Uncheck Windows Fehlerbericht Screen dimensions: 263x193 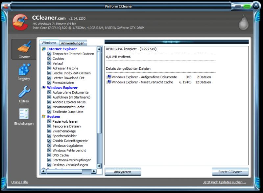[x=49, y=150]
